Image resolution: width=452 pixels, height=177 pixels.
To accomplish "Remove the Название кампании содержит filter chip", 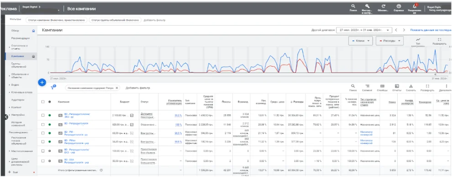I will click(x=117, y=88).
